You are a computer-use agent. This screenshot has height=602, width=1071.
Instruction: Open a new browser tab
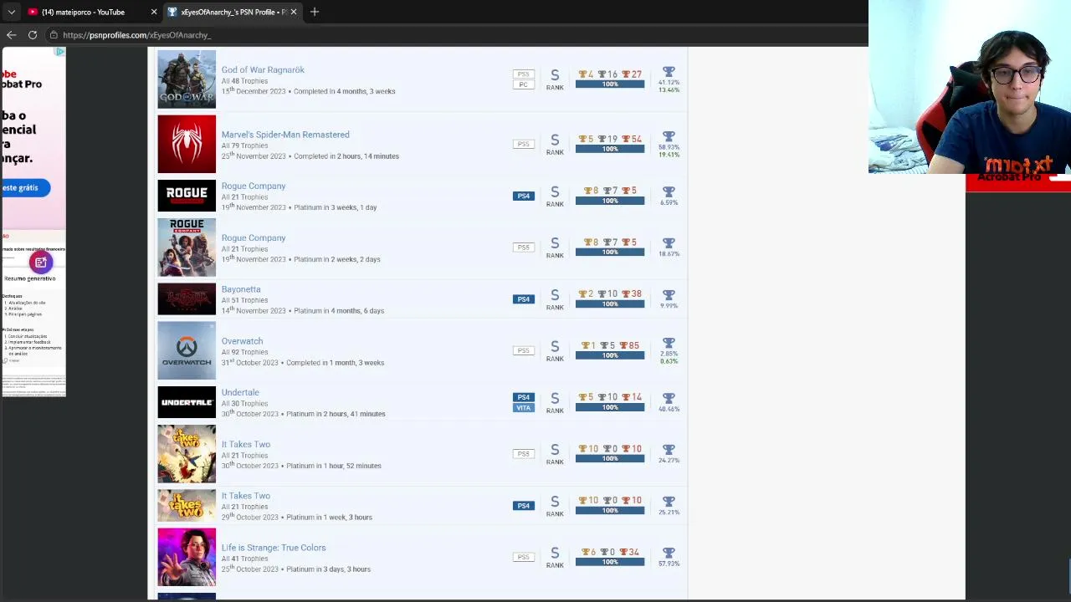click(x=315, y=12)
